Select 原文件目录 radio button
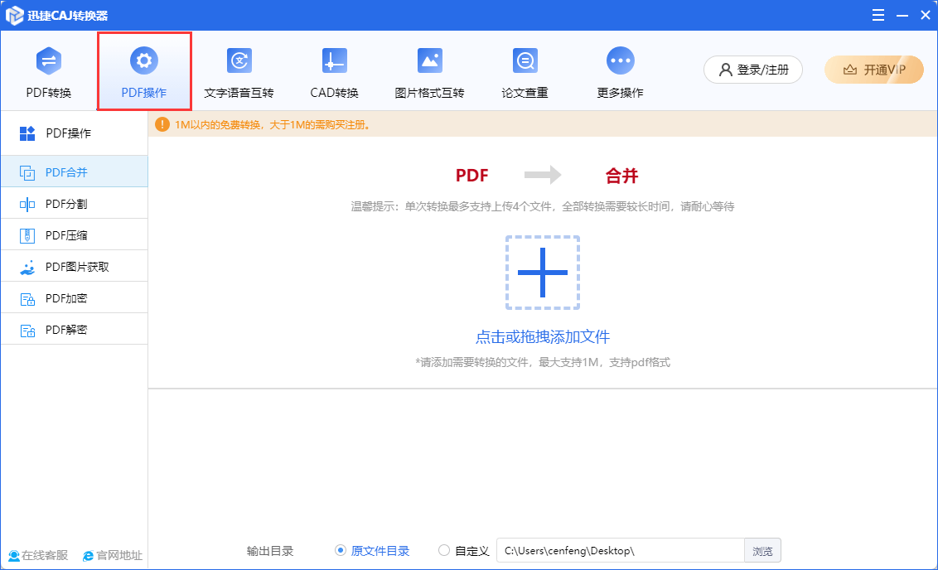The image size is (938, 570). coord(341,551)
